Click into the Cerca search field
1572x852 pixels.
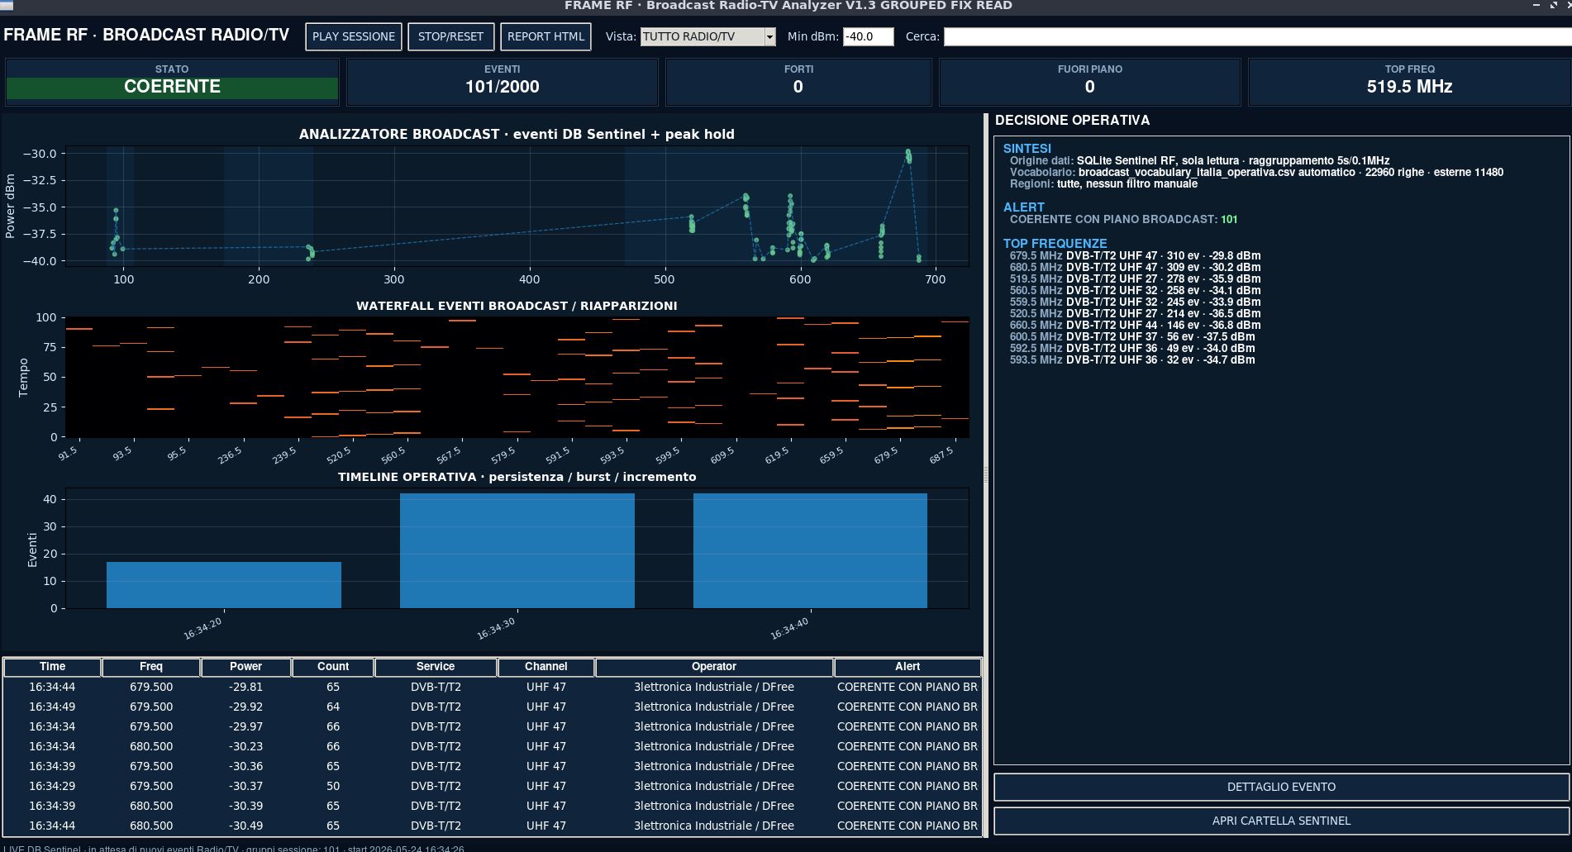pos(1256,36)
